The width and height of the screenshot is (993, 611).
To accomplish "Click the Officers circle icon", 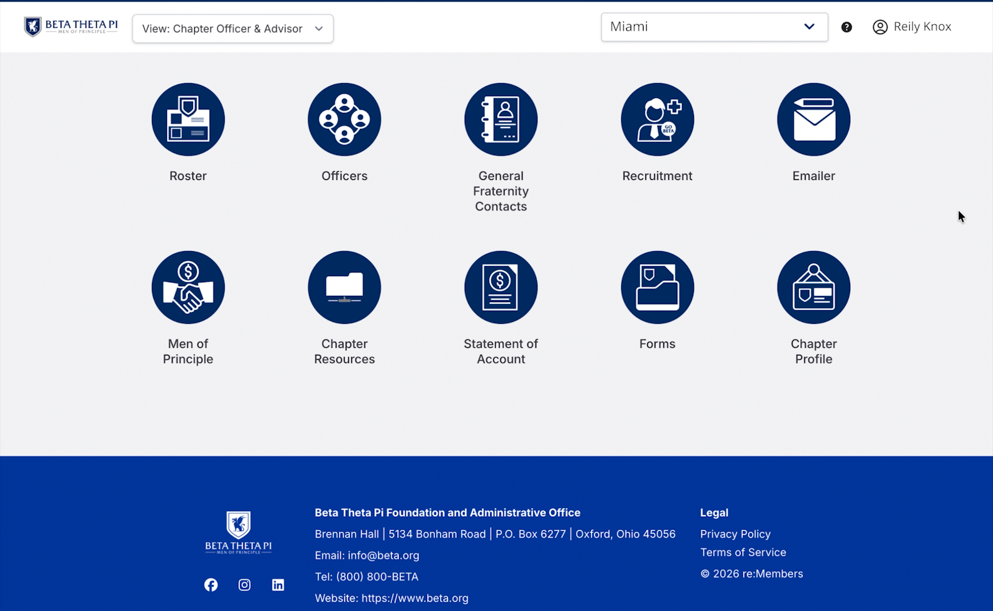I will click(344, 120).
